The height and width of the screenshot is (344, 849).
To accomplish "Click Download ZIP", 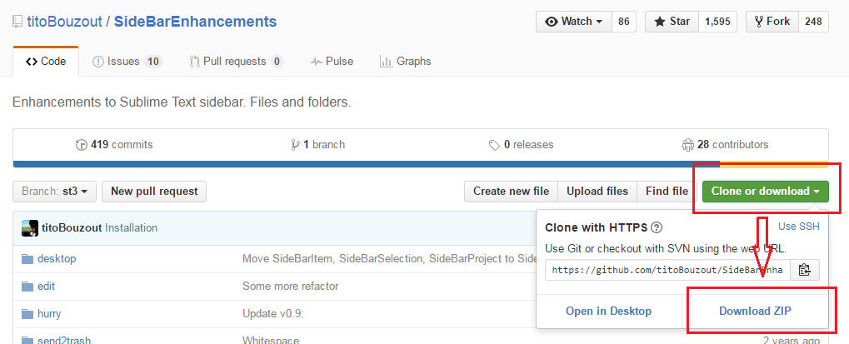I will coord(755,311).
